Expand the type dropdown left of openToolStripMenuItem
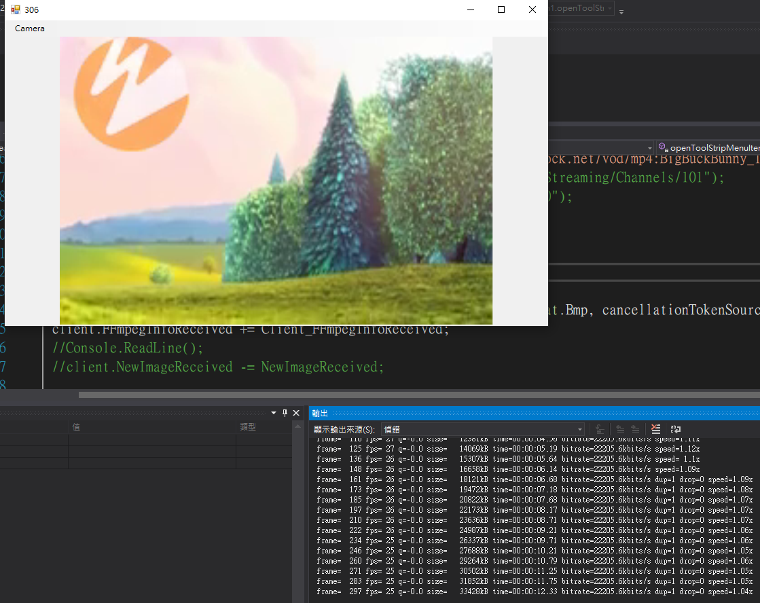 pos(649,148)
